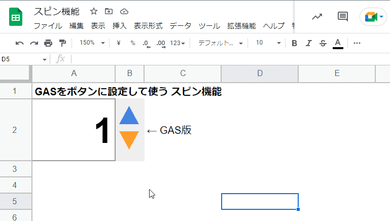Print the spreadsheet using printer icon
Screen dimensions: 390x221
tap(48, 43)
